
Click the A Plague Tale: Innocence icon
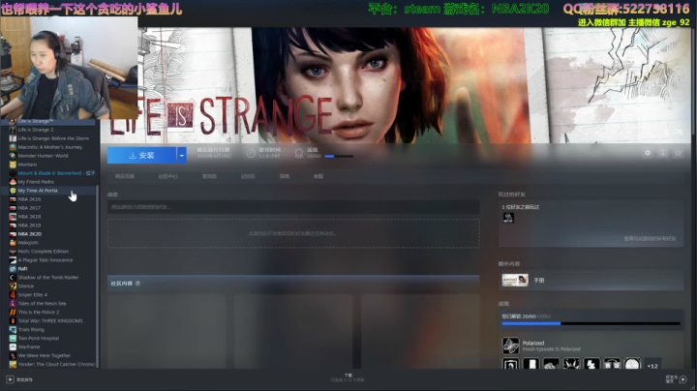[x=13, y=260]
